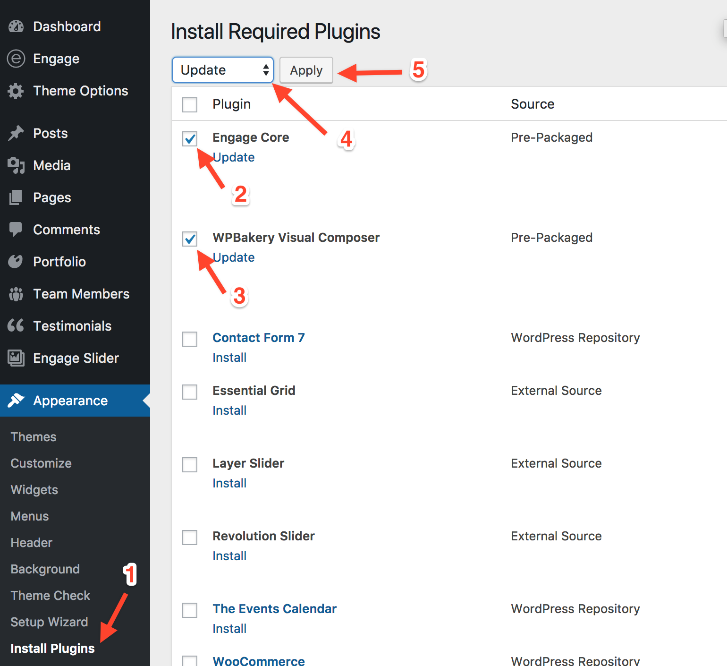Click the Dashboard gauge icon
The width and height of the screenshot is (727, 666).
click(16, 26)
